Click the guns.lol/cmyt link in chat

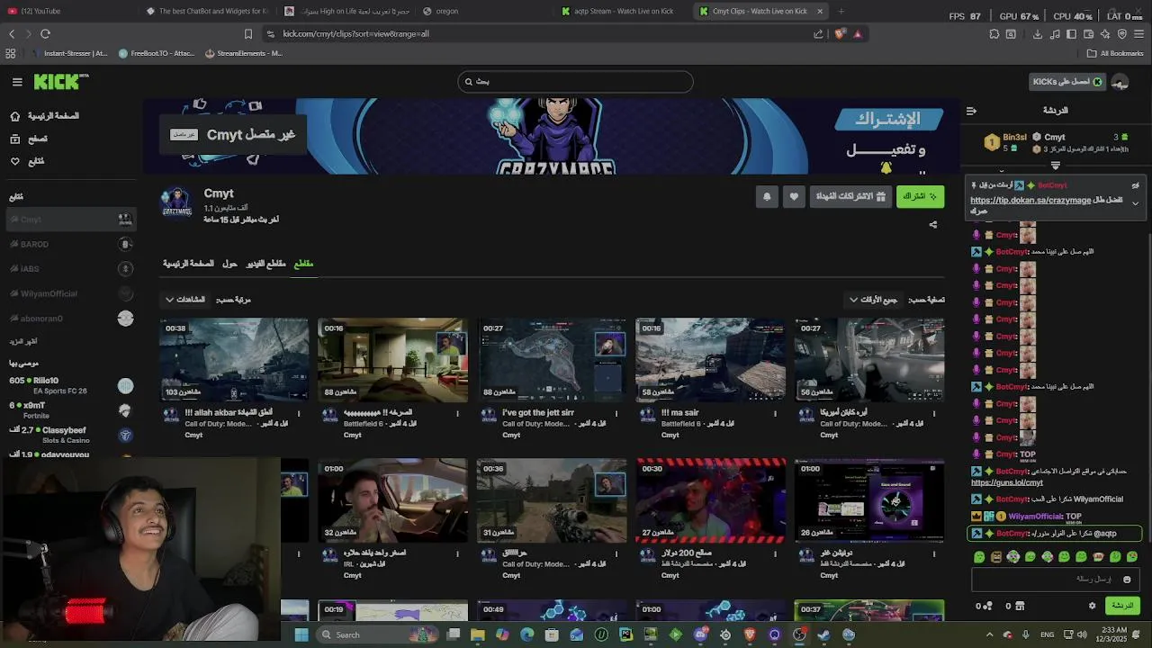click(1007, 482)
